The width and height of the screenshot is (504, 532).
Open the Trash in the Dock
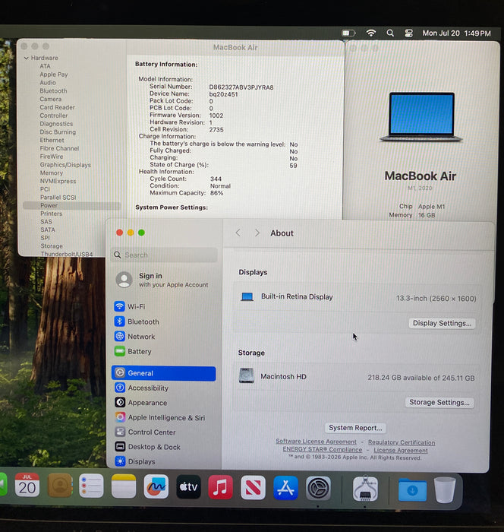click(445, 489)
